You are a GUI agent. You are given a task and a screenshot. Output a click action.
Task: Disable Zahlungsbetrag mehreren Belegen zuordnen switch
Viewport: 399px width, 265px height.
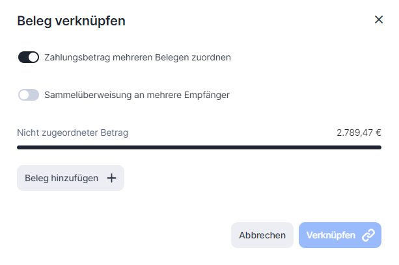[29, 57]
